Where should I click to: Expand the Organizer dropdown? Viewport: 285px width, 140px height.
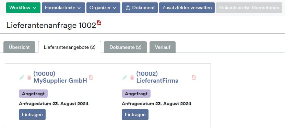pyautogui.click(x=103, y=8)
